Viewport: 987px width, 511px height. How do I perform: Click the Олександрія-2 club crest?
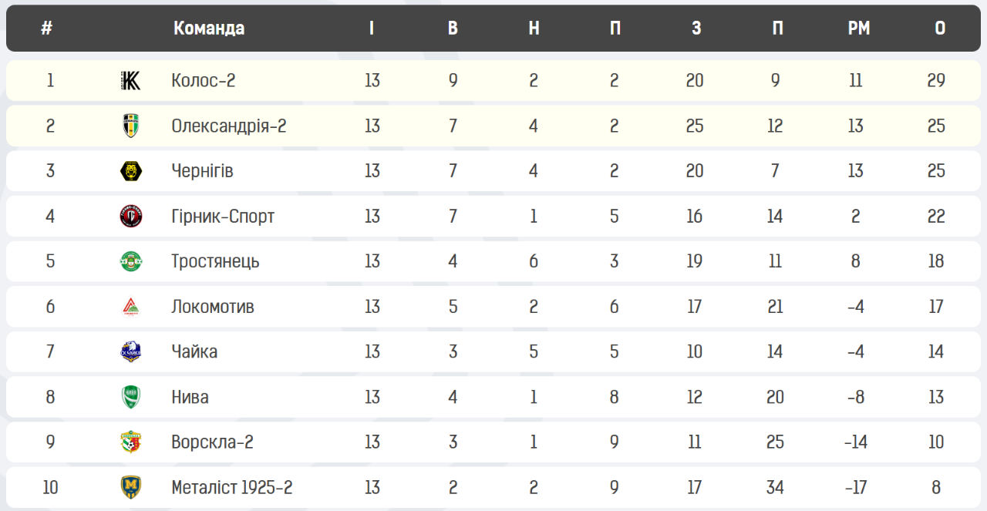131,126
